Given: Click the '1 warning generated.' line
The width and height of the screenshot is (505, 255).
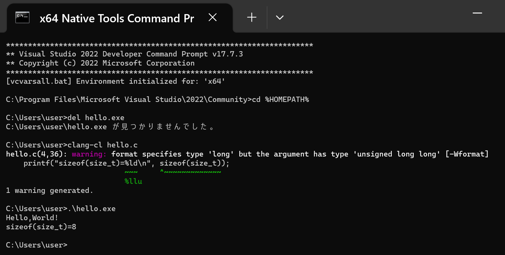Looking at the screenshot, I should (x=50, y=190).
